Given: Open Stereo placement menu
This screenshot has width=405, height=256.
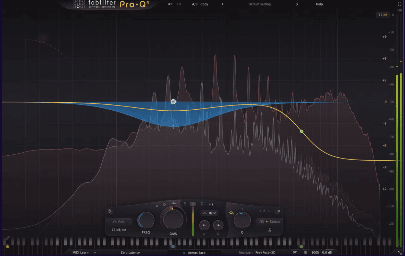Looking at the screenshot, I should [x=270, y=222].
